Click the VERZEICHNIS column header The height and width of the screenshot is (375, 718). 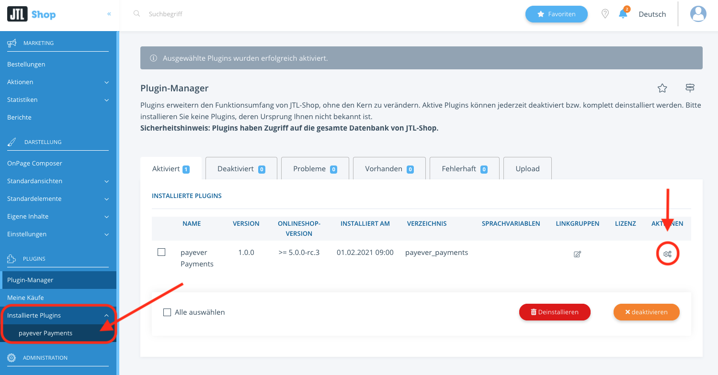click(427, 223)
